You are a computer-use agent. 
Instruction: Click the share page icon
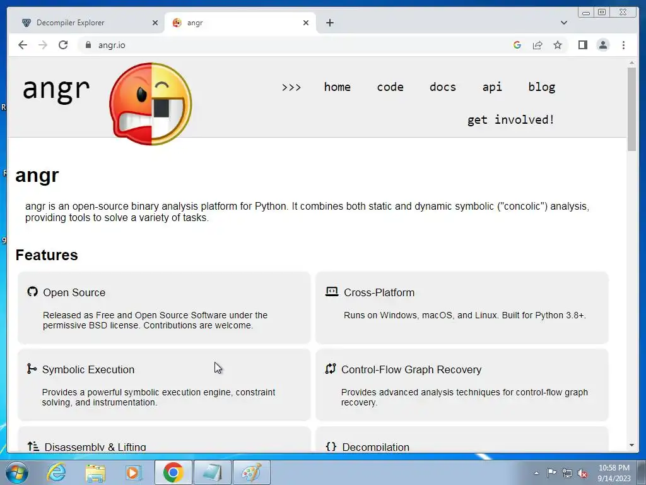[x=537, y=45]
